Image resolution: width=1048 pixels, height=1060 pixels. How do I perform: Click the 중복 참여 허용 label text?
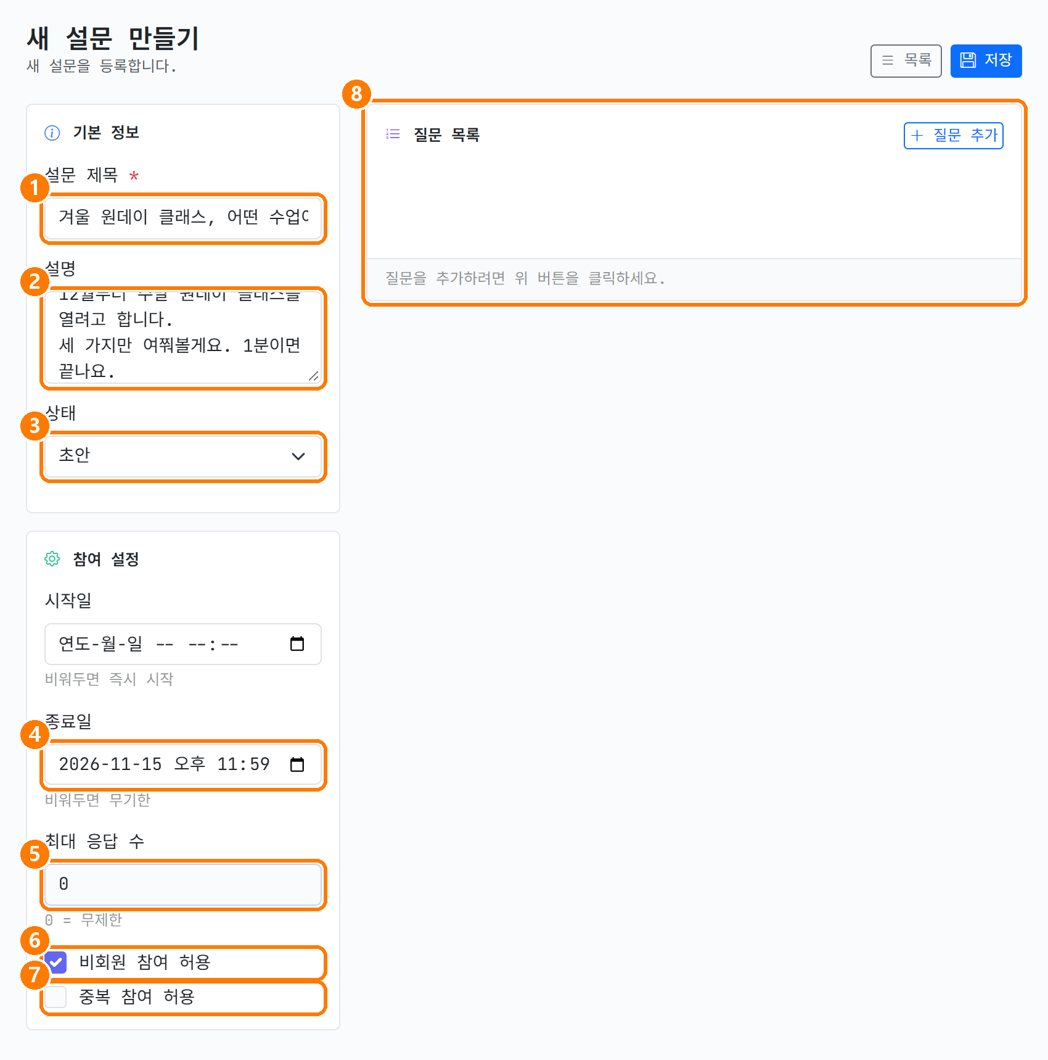137,997
